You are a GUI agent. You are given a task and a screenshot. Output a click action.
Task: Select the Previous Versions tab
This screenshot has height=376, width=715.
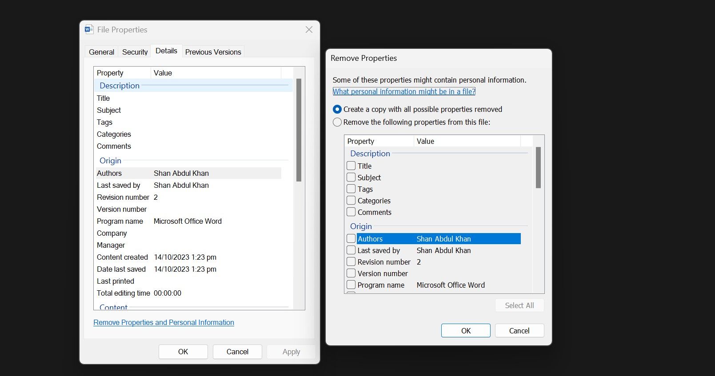tap(213, 52)
